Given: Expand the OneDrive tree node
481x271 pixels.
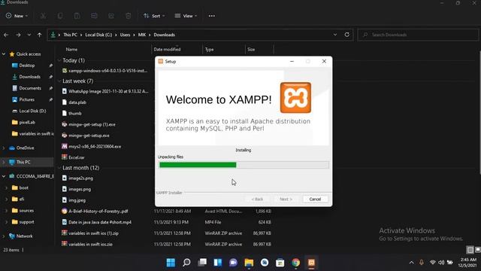Looking at the screenshot, I should pos(4,148).
